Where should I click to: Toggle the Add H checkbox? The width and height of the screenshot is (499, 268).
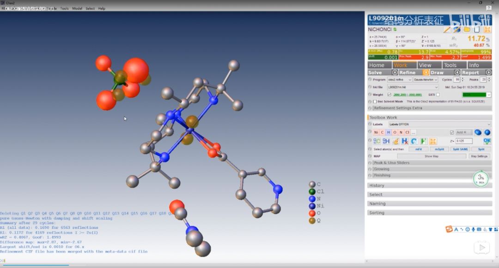pos(452,132)
